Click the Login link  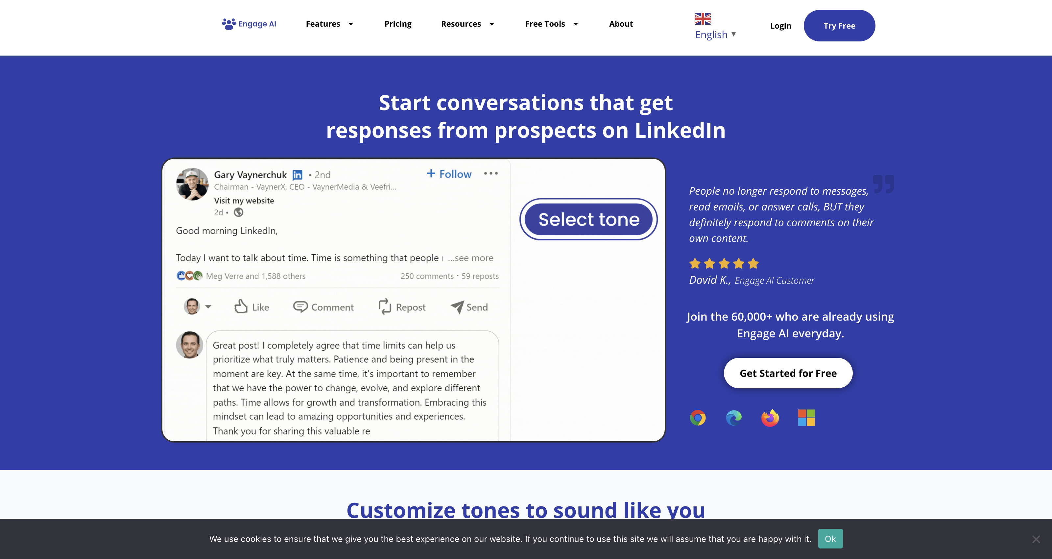[x=780, y=26]
